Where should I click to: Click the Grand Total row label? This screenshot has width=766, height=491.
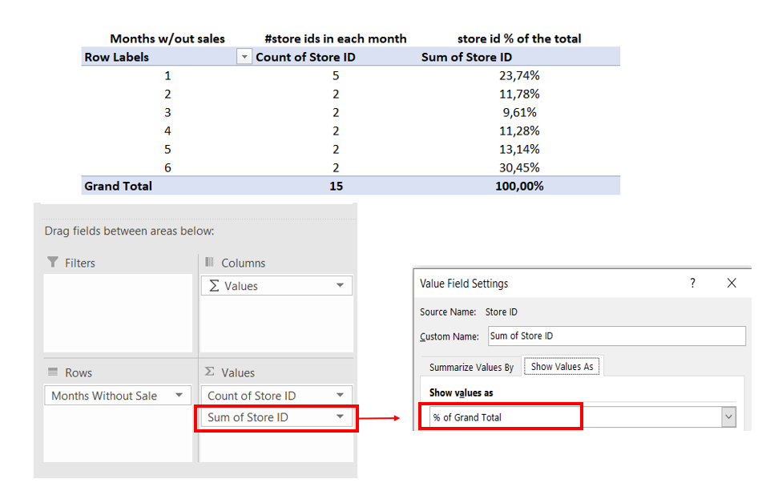coord(119,186)
